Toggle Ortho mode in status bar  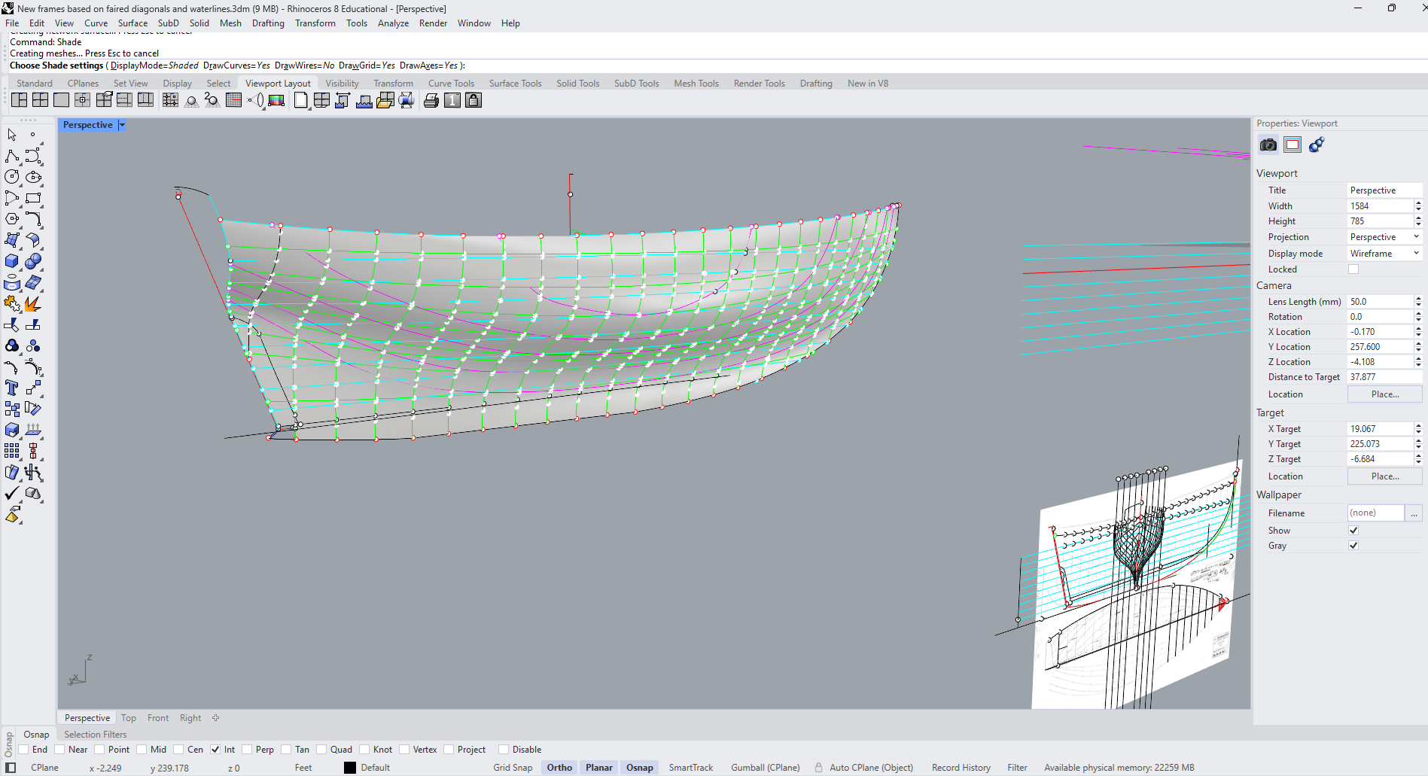coord(559,768)
